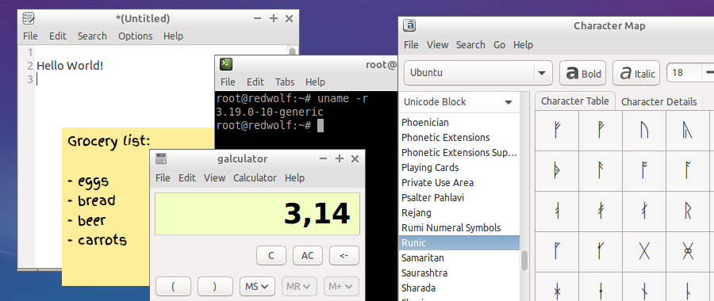This screenshot has height=301, width=714.
Task: Select the first Runic character in the table
Action: coord(556,131)
